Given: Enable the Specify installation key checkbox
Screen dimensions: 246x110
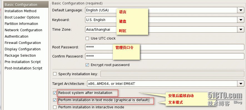Looking at the screenshot, I should tap(55, 74).
